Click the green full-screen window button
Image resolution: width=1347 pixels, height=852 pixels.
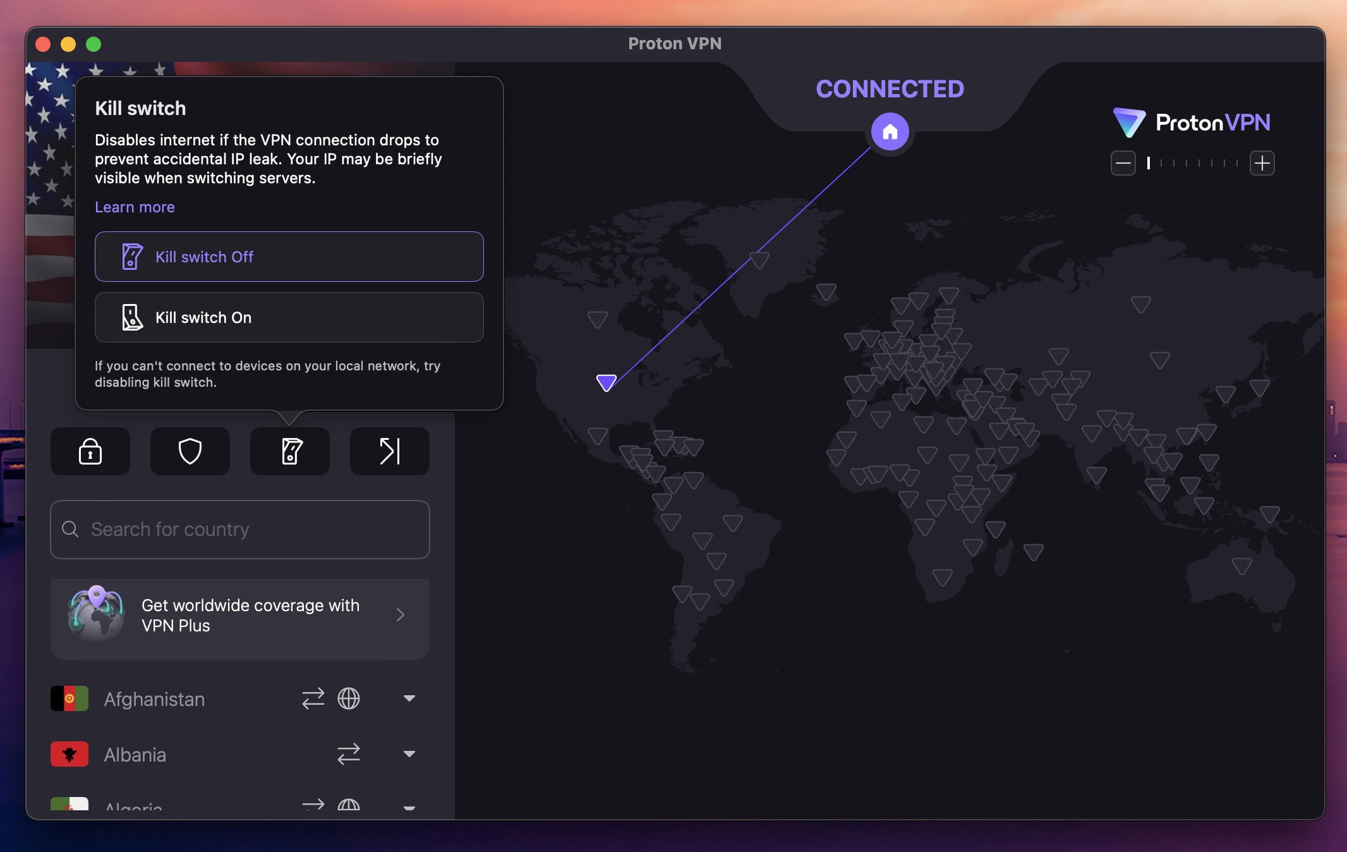94,44
